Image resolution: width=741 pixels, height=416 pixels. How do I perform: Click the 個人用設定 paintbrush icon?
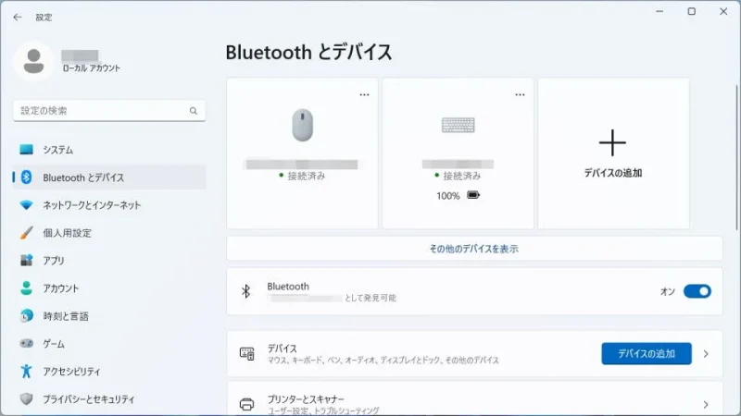(x=27, y=233)
